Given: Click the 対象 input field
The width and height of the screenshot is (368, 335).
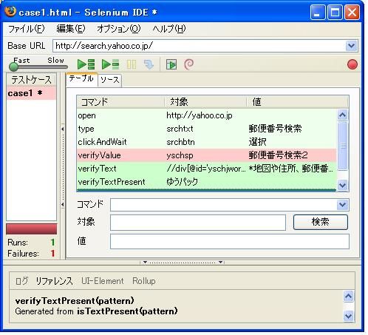Looking at the screenshot, I should click(x=198, y=223).
